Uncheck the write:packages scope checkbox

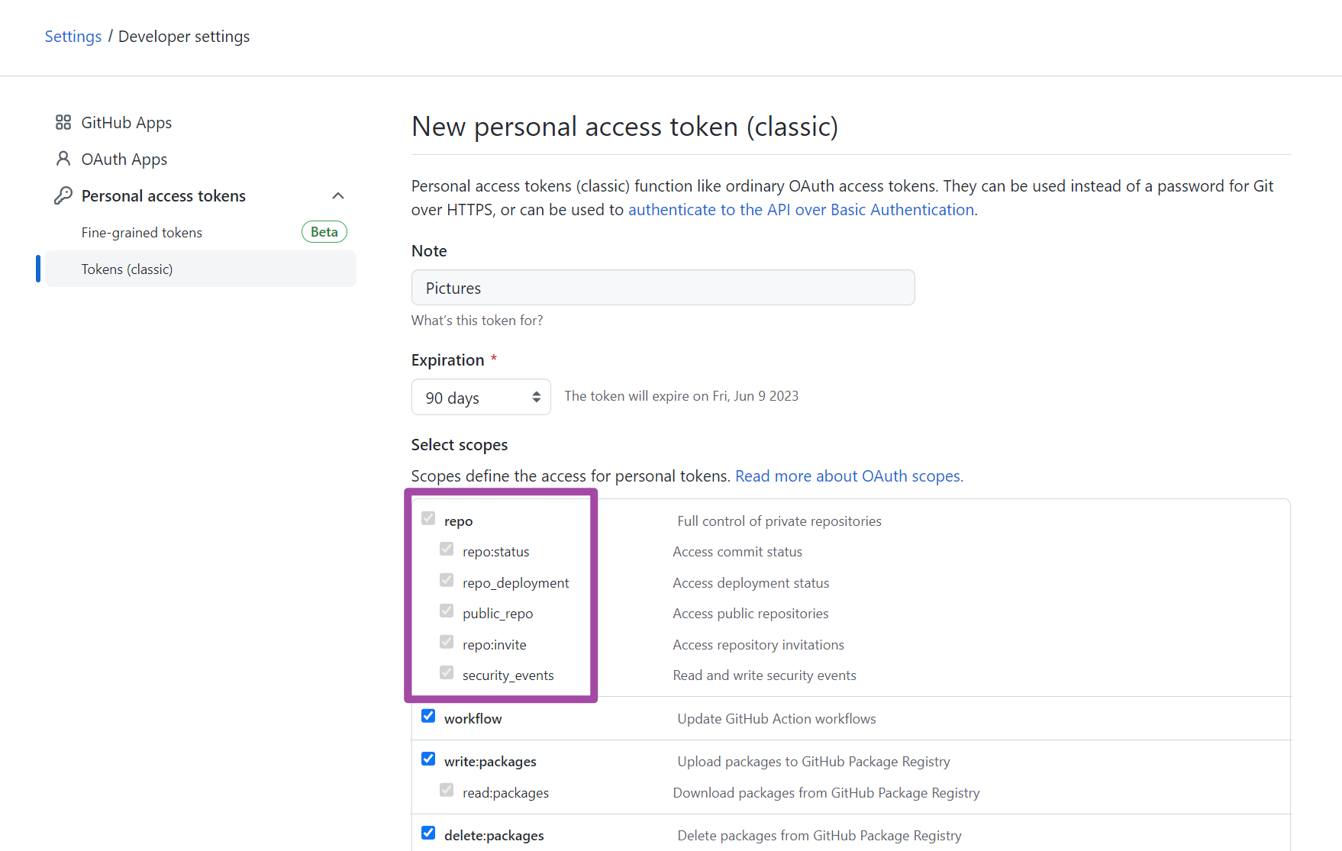[x=428, y=759]
